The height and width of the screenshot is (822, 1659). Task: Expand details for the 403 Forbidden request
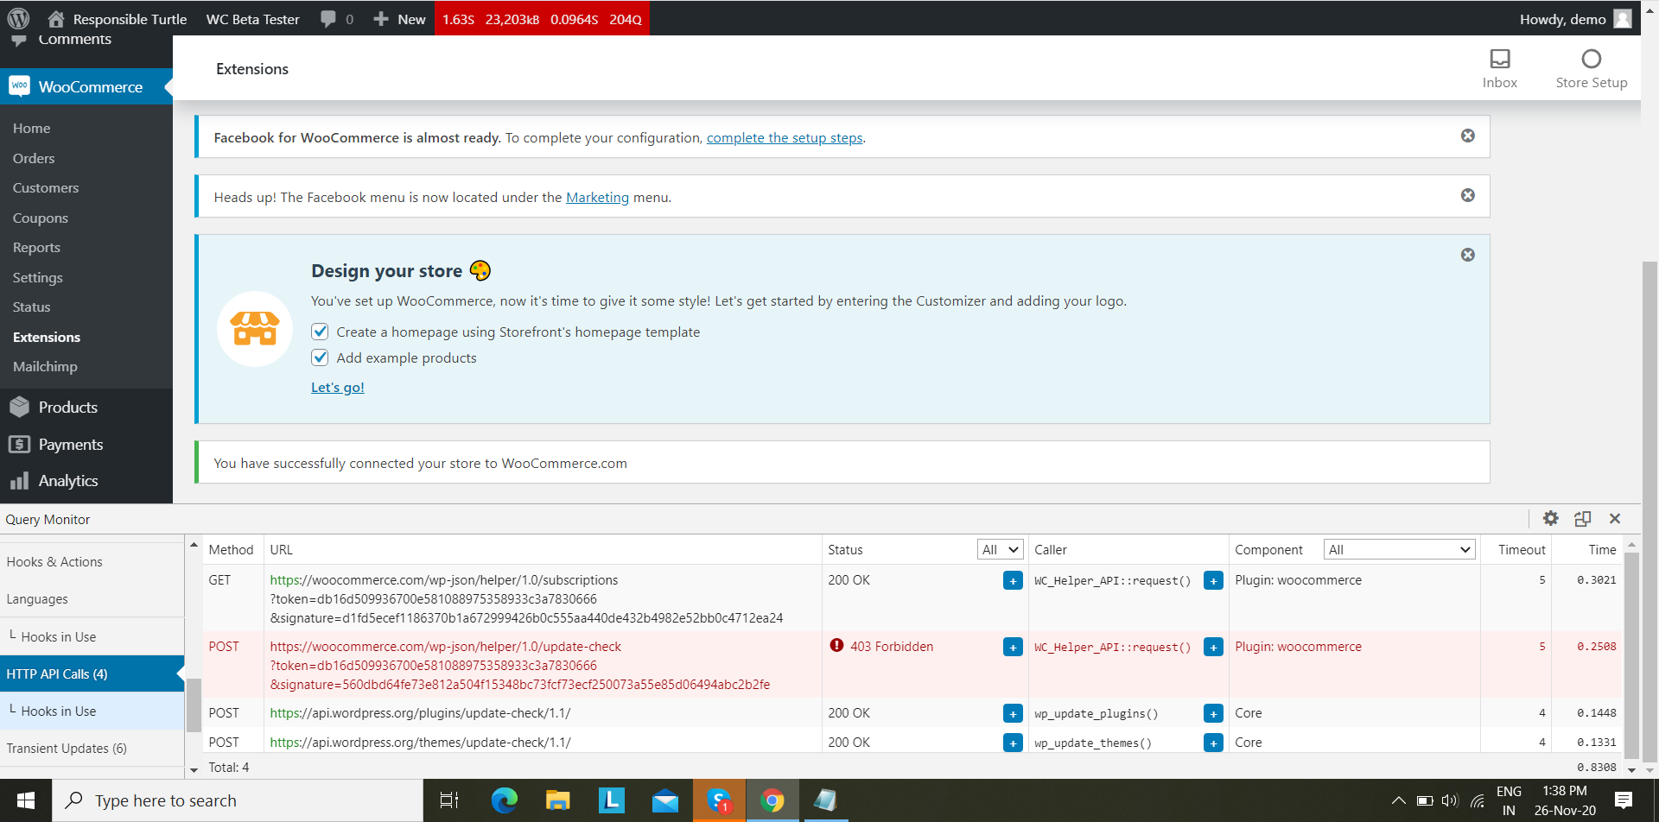pyautogui.click(x=1011, y=647)
